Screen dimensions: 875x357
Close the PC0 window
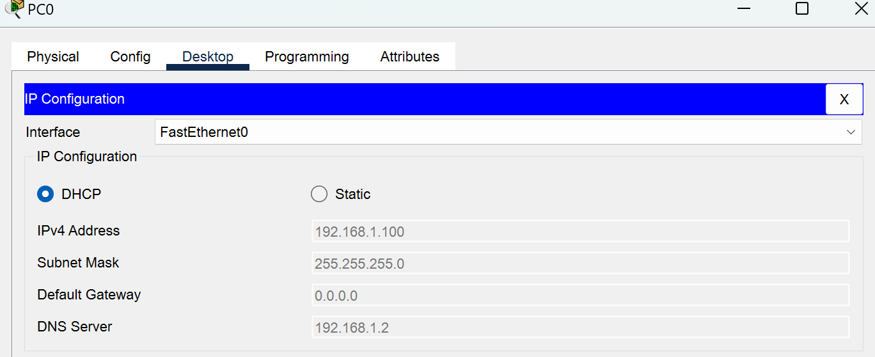(x=861, y=8)
